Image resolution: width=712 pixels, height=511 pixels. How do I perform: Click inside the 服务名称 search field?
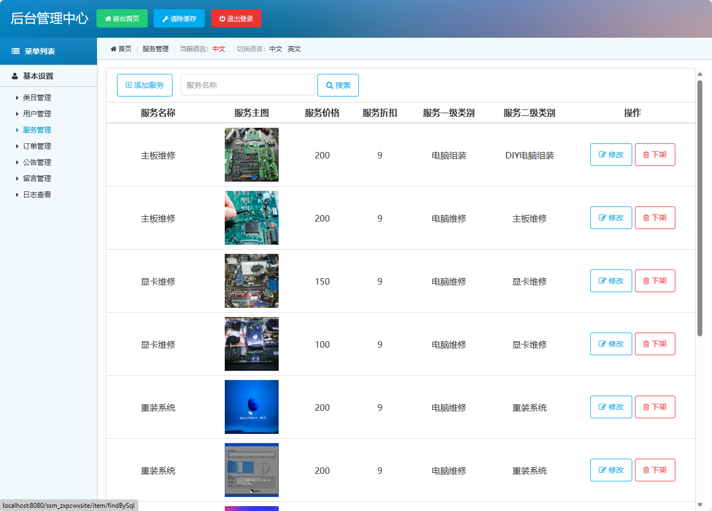pos(247,85)
